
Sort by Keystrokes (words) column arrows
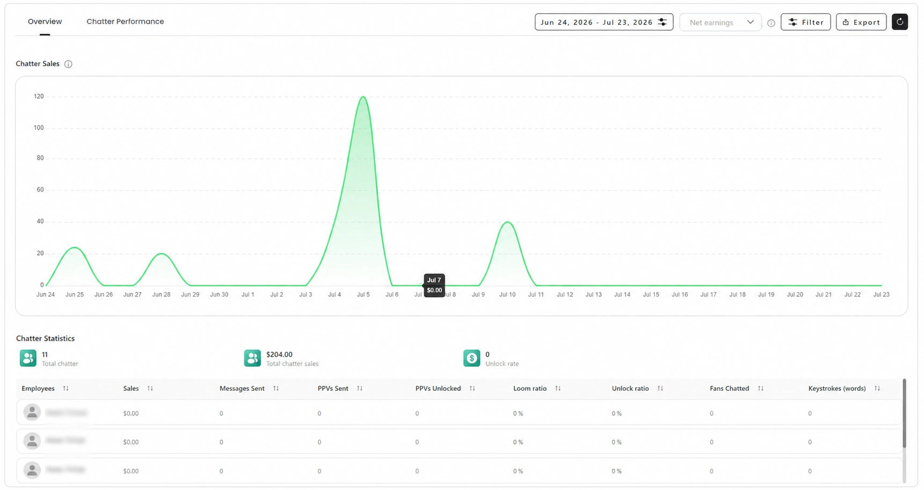877,388
